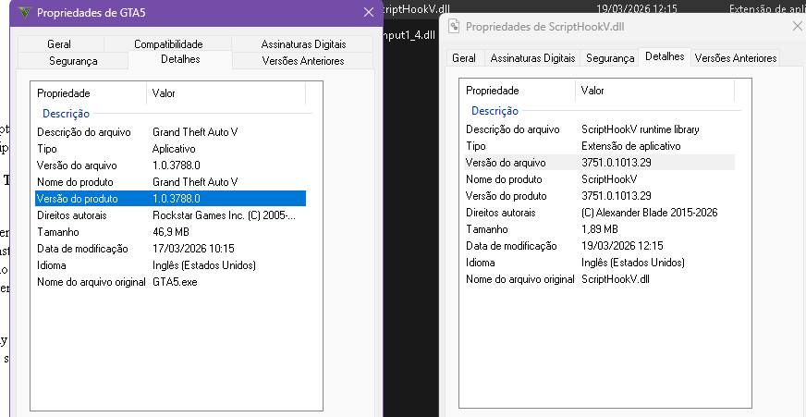Select 'Nome do arquivo original' GTA5.exe row

171,282
